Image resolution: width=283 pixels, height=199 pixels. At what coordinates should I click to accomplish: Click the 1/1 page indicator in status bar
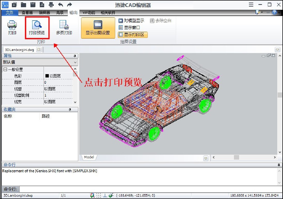tap(63, 195)
